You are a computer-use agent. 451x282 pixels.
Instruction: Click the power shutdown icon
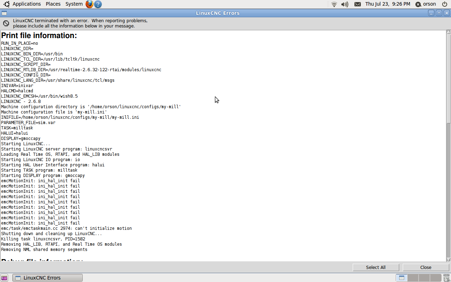coord(445,4)
